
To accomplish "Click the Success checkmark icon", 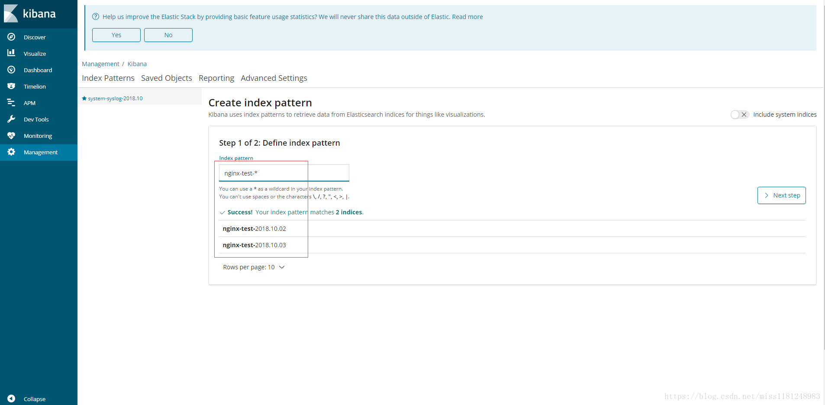I will [x=222, y=213].
